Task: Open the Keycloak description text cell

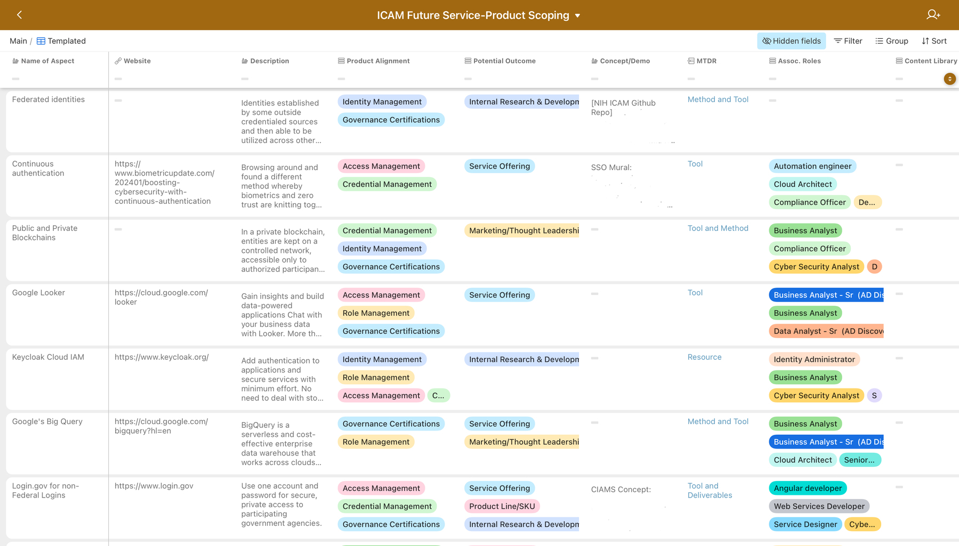Action: (x=282, y=379)
